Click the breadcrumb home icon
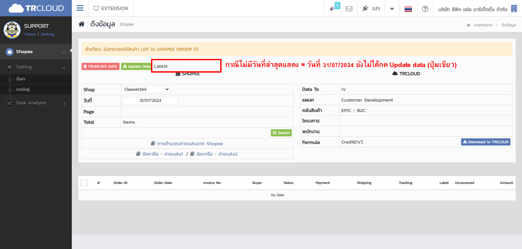The image size is (522, 249). point(468,25)
